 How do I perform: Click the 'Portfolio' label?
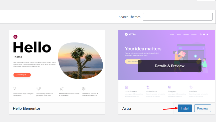(193, 91)
